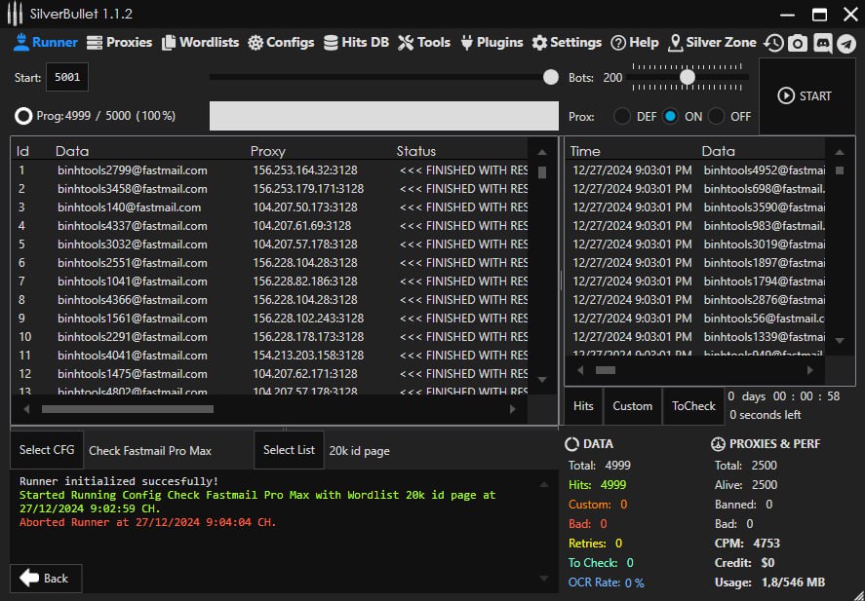This screenshot has height=601, width=865.
Task: Click the Bots count slider handle
Action: coord(688,77)
